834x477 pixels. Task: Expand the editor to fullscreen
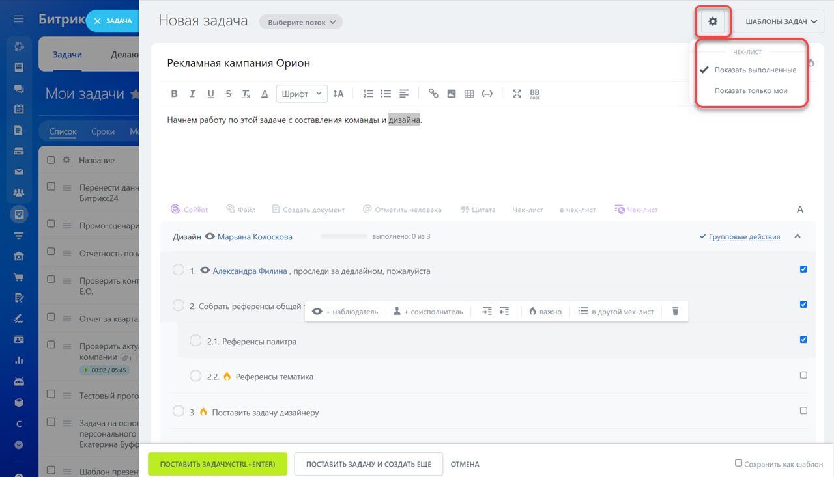pyautogui.click(x=517, y=94)
